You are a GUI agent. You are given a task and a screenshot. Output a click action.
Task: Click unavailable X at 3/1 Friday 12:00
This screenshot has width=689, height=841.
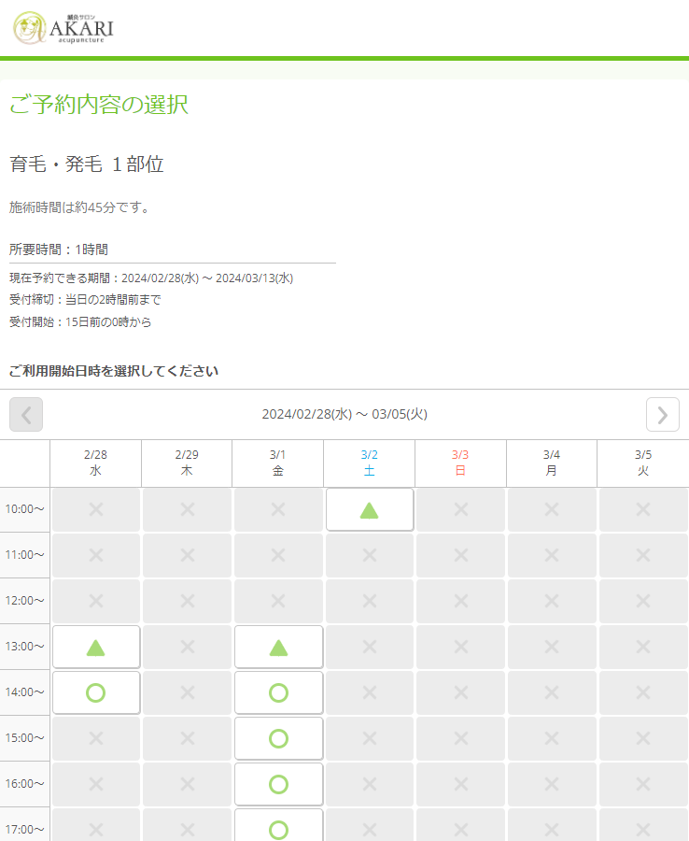278,601
